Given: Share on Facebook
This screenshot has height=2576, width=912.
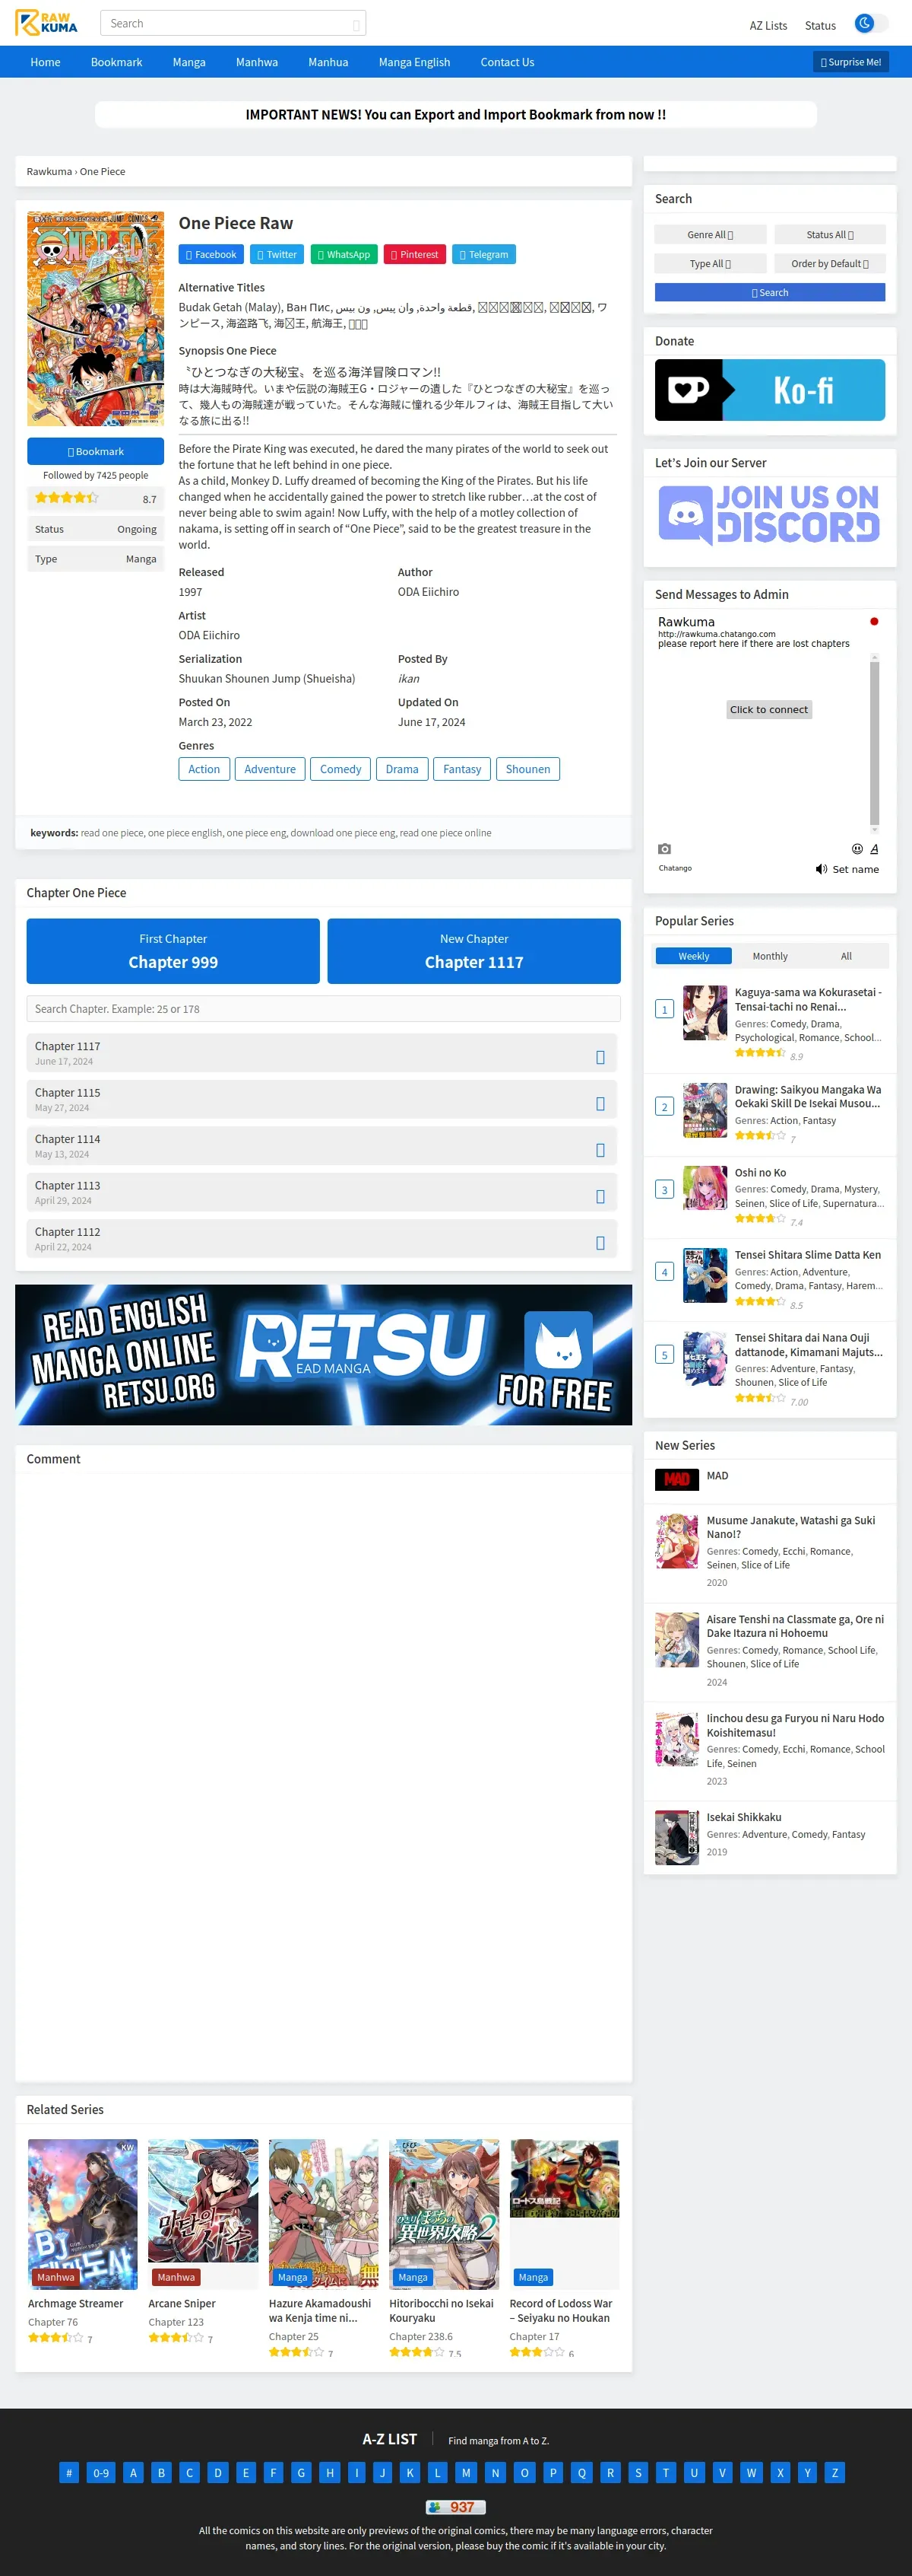Looking at the screenshot, I should [211, 255].
